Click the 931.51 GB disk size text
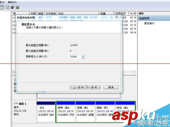Image resolution: width=170 pixels, height=127 pixels. [20, 111]
